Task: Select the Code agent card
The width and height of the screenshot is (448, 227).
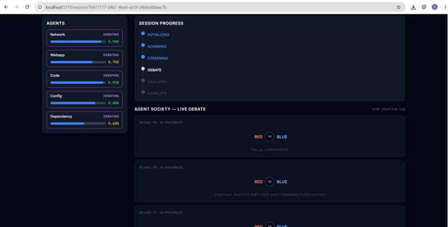Action: 84,79
